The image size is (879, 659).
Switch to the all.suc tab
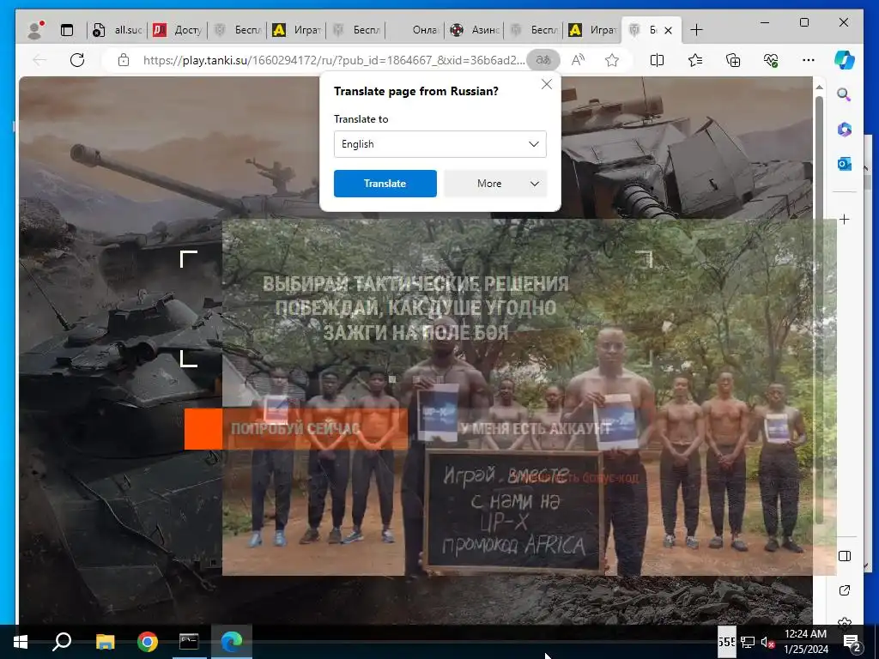[117, 30]
